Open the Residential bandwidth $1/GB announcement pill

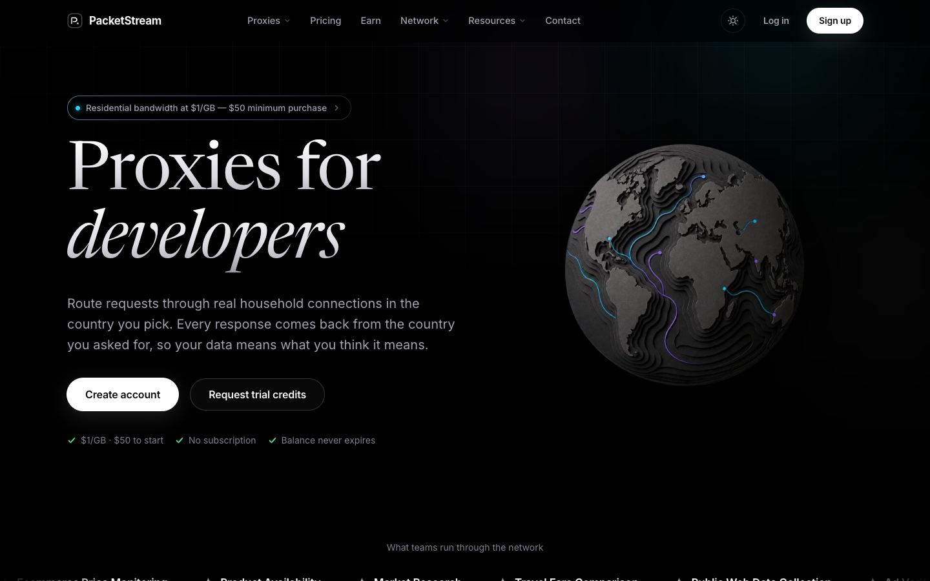(209, 108)
